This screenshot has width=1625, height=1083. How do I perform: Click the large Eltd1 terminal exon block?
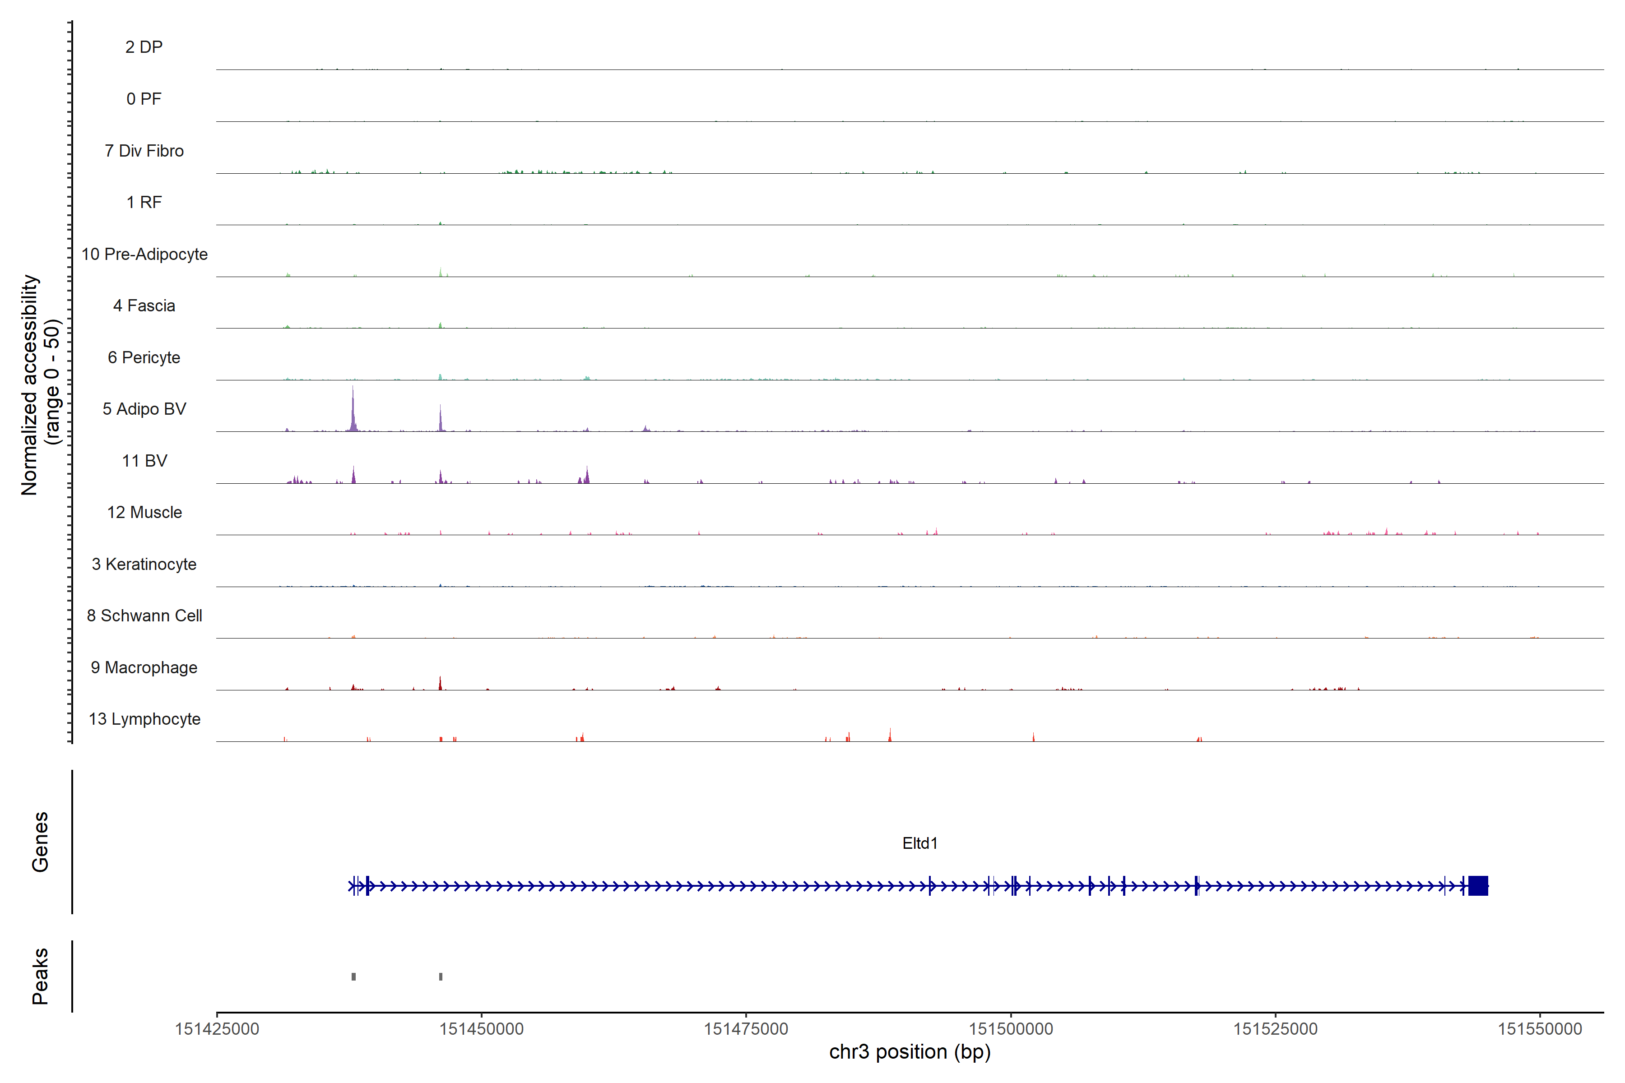(x=1478, y=885)
